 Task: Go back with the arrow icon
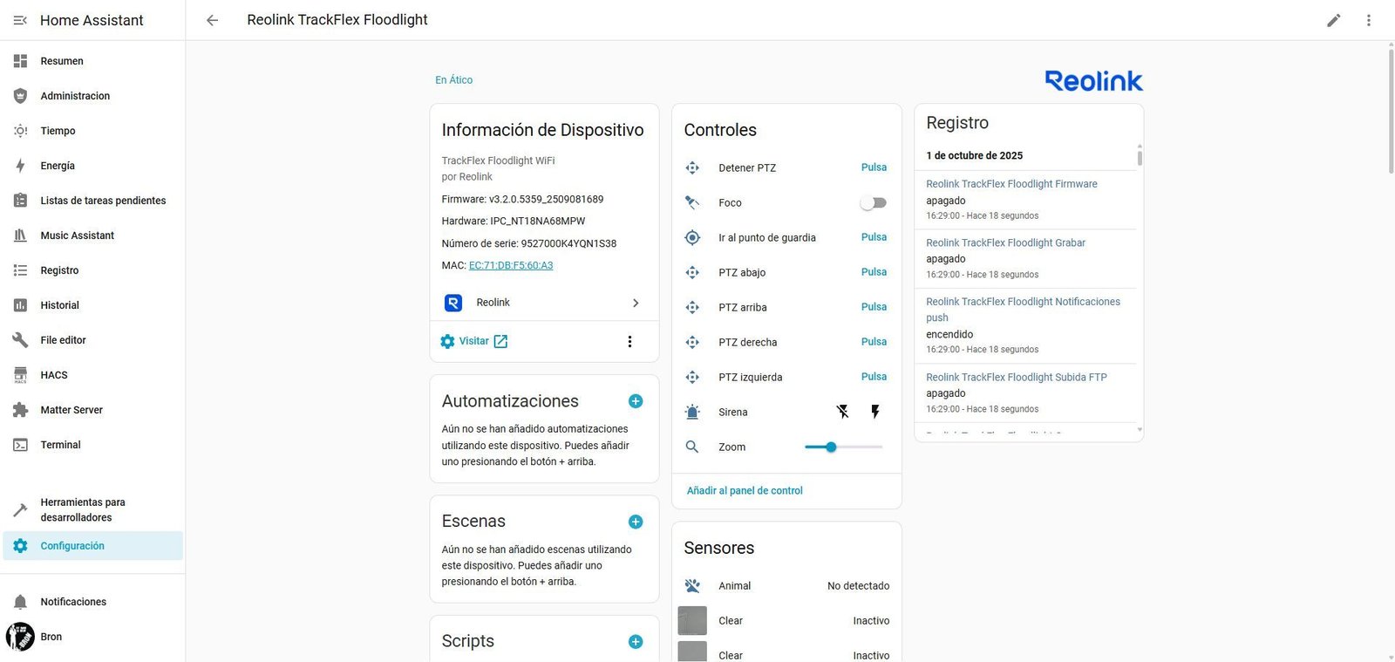coord(212,20)
